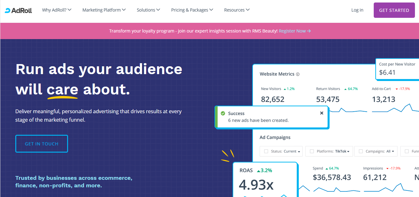The height and width of the screenshot is (197, 419).
Task: Enable the Campaigns filter checkbox
Action: pyautogui.click(x=361, y=151)
